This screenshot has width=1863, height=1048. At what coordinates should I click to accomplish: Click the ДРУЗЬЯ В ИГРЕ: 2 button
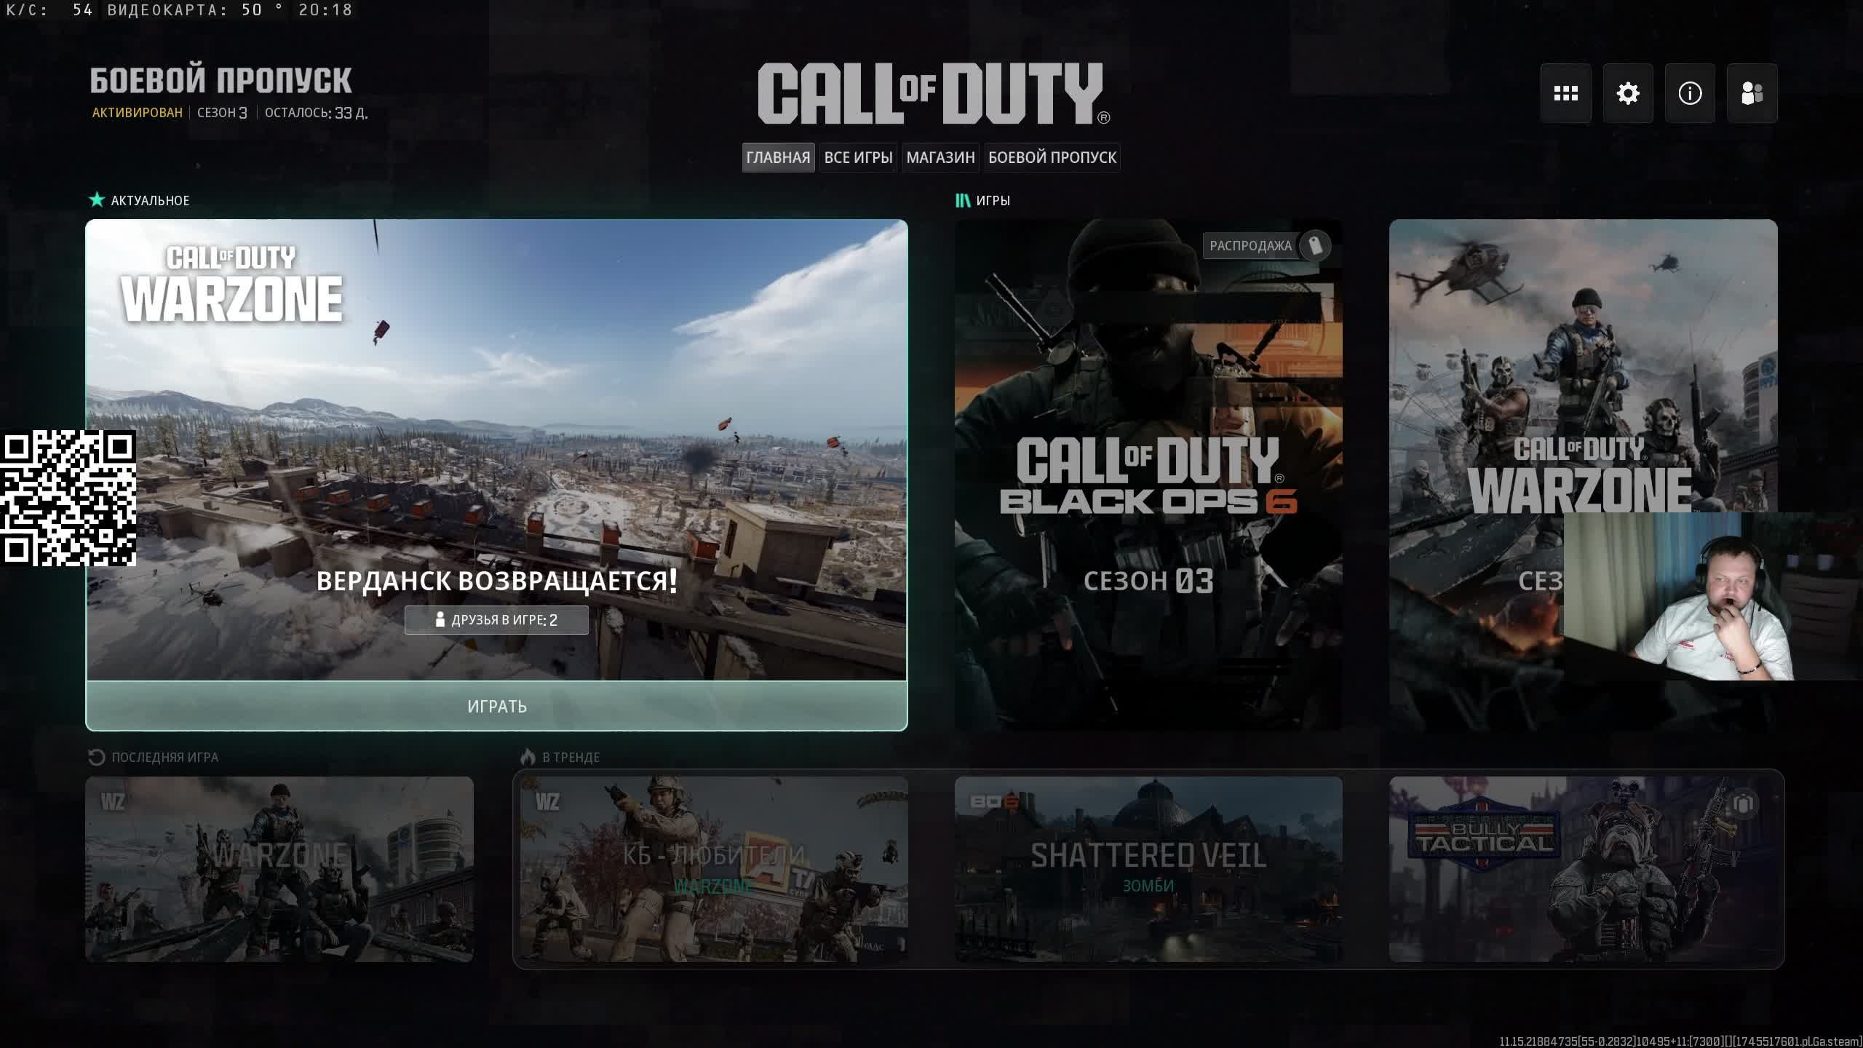click(x=496, y=620)
